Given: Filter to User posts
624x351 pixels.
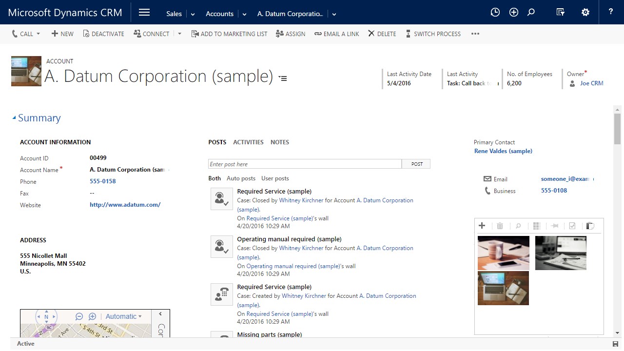Looking at the screenshot, I should point(275,178).
